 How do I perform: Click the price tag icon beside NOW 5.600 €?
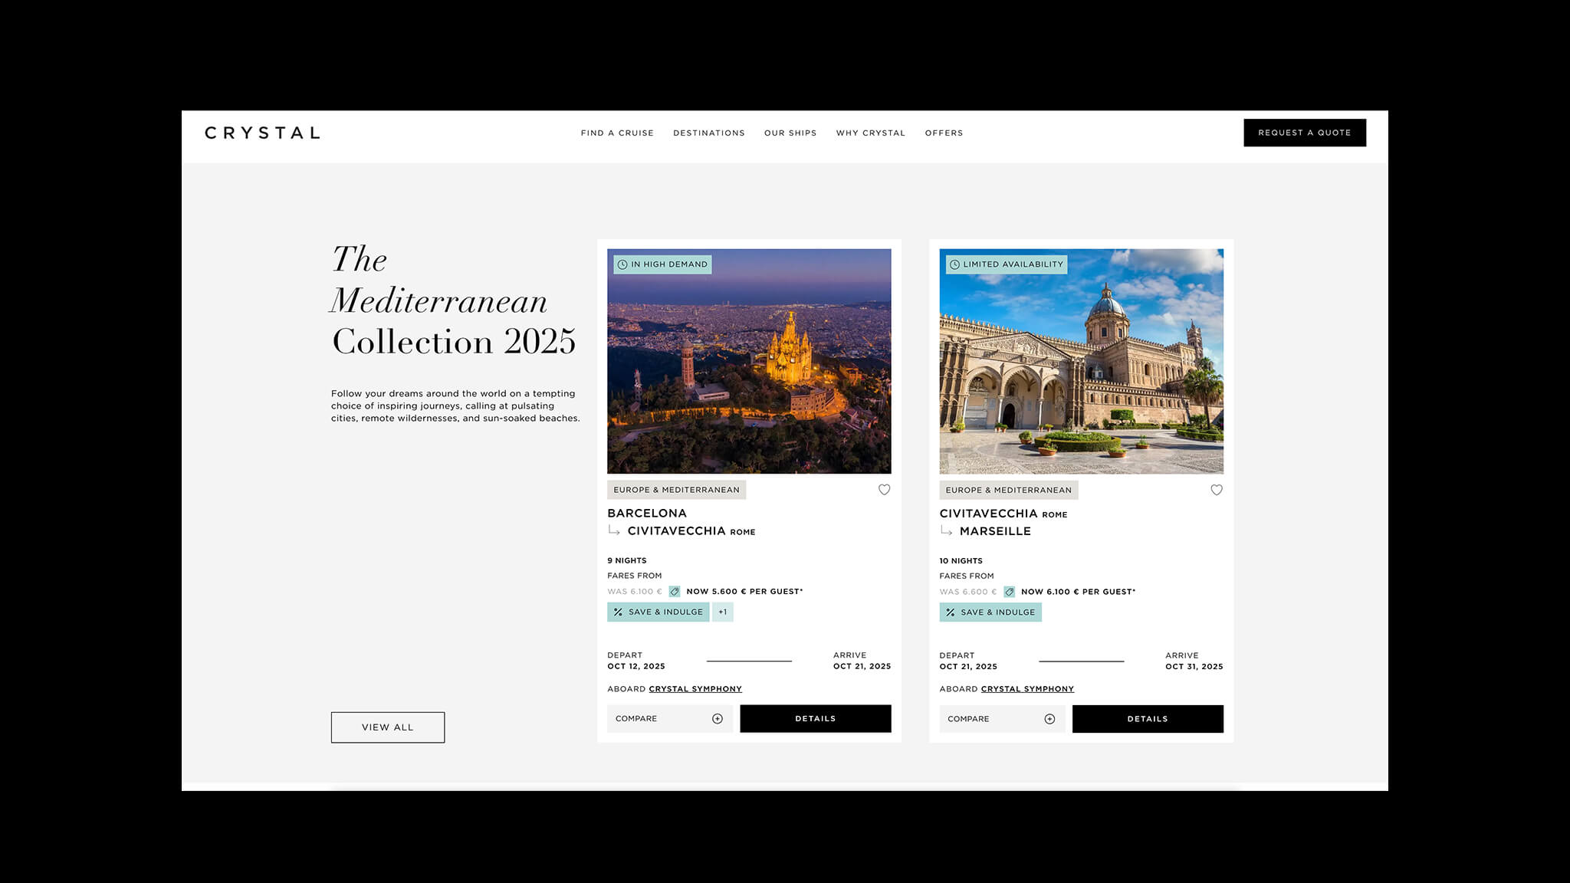(x=675, y=592)
